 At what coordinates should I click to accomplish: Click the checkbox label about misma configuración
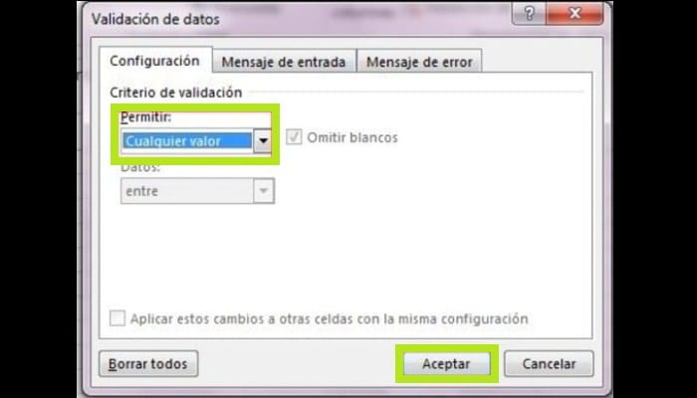click(x=330, y=319)
